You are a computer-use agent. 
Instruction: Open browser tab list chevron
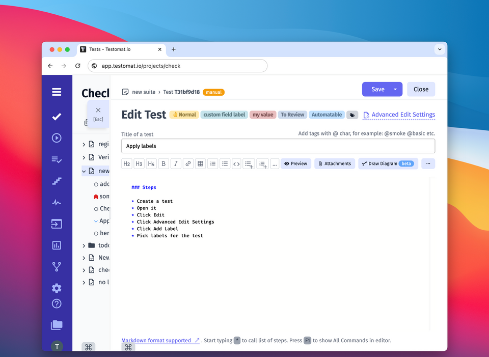pyautogui.click(x=440, y=49)
